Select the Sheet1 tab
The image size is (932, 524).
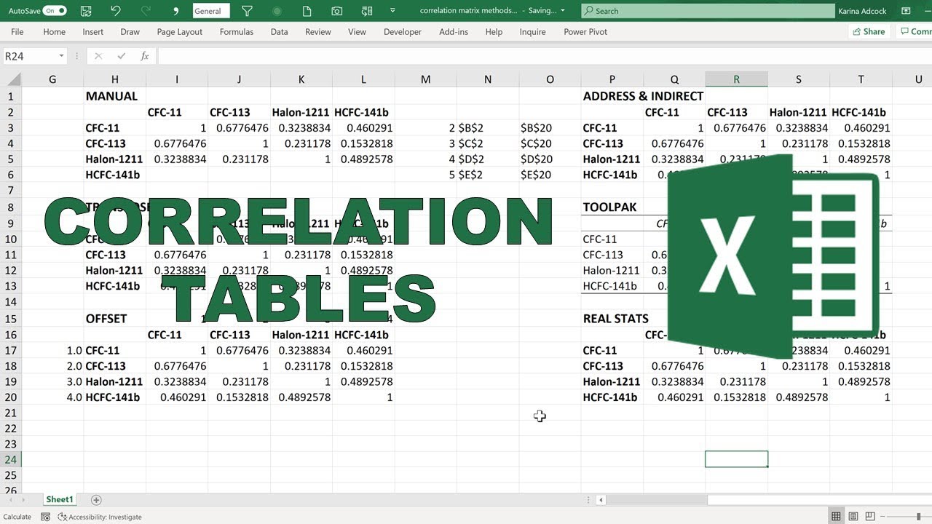click(60, 500)
